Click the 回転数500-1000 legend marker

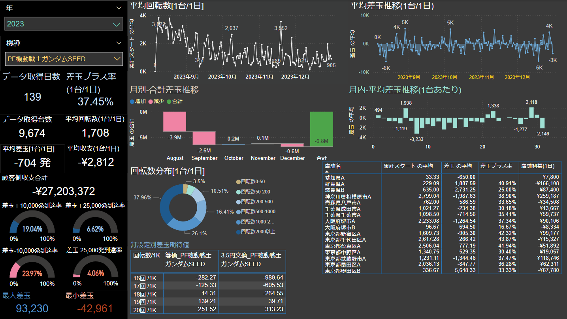[238, 212]
